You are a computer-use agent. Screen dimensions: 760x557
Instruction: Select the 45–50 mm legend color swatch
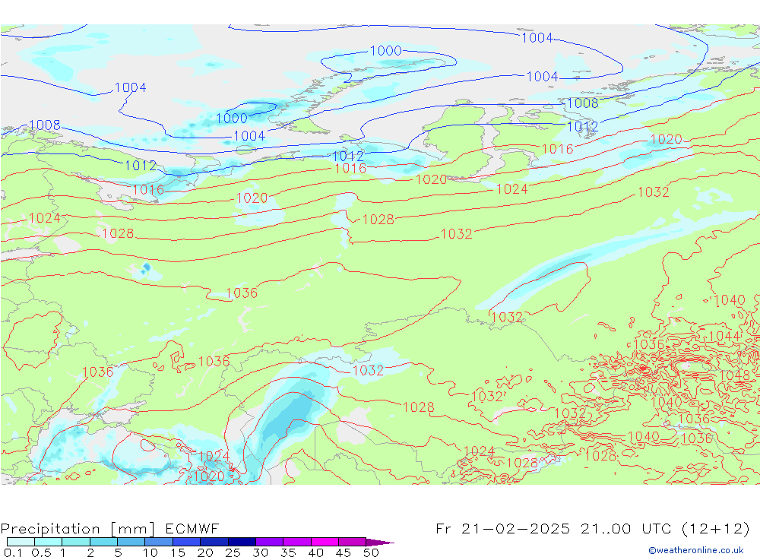(352, 542)
